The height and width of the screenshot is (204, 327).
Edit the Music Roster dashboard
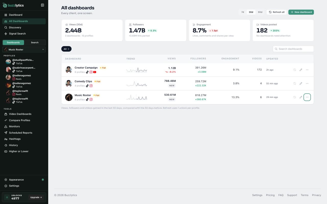pos(301,97)
